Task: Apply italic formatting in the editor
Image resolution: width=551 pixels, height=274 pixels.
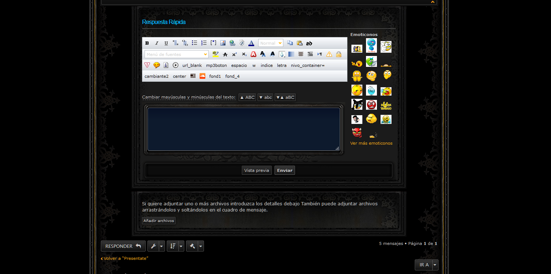Action: pyautogui.click(x=157, y=43)
